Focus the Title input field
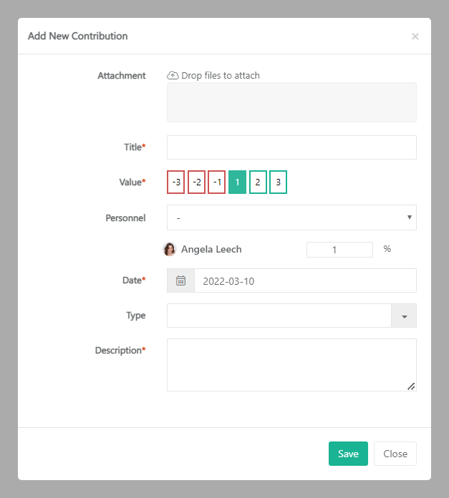The image size is (449, 498). [x=291, y=147]
